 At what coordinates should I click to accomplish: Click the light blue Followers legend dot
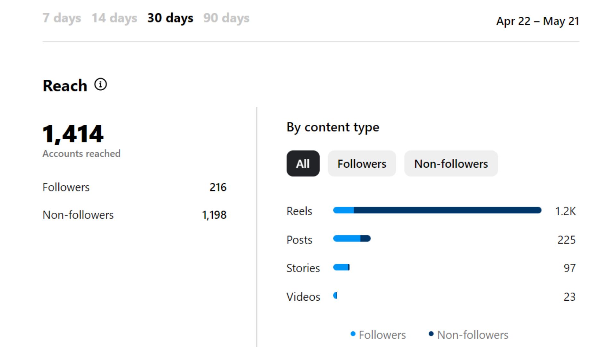(353, 334)
